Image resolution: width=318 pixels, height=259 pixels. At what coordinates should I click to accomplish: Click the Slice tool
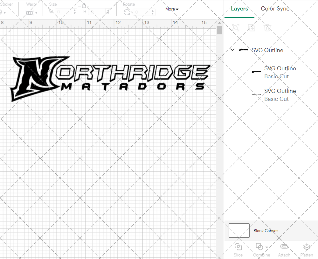[238, 250]
